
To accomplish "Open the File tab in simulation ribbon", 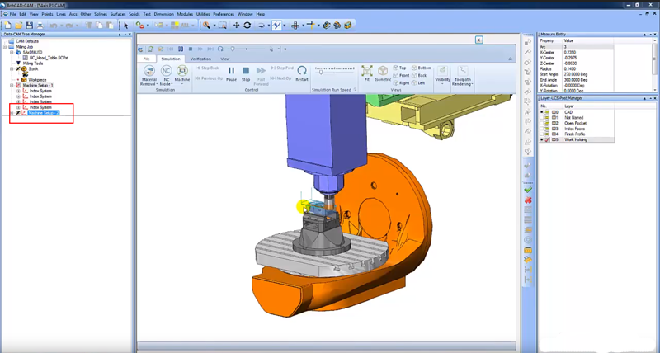I will [147, 59].
